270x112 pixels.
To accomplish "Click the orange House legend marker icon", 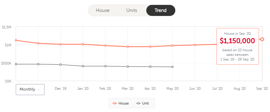I will (x=115, y=103).
